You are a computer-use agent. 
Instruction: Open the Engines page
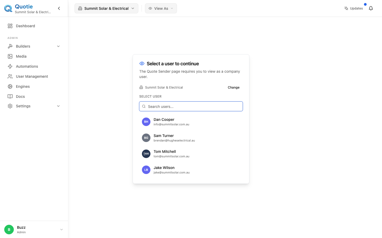34,86
